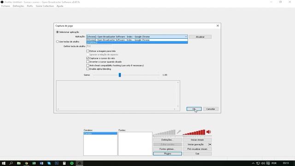Open Spotify from the taskbar
This screenshot has height=166, width=295.
click(x=72, y=163)
